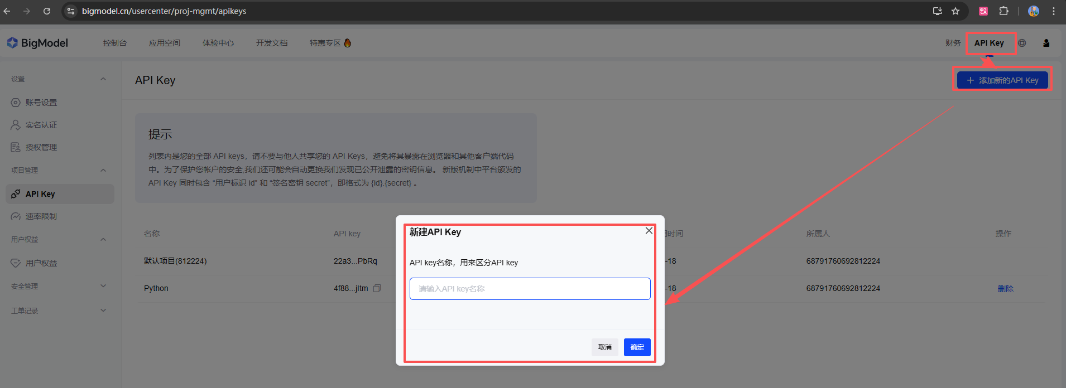Click the browser forward arrow

coord(27,11)
